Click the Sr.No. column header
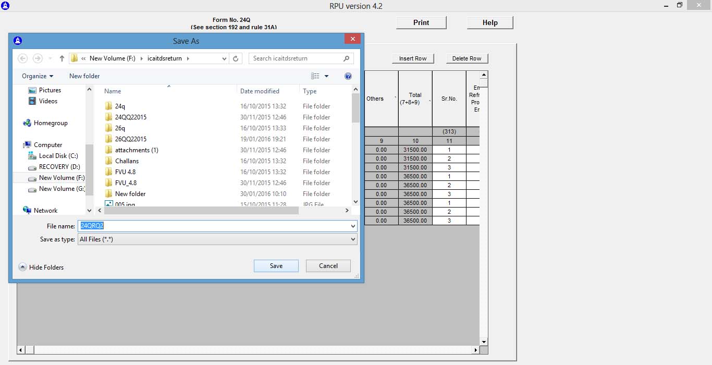 [449, 99]
